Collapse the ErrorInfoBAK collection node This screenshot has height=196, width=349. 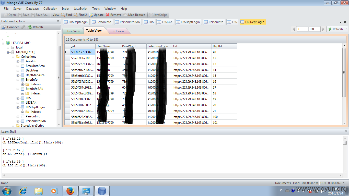click(18, 89)
